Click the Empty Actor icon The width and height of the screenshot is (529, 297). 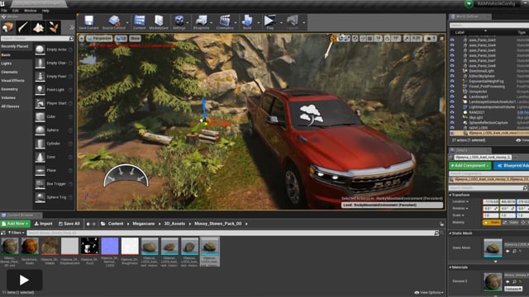40,49
